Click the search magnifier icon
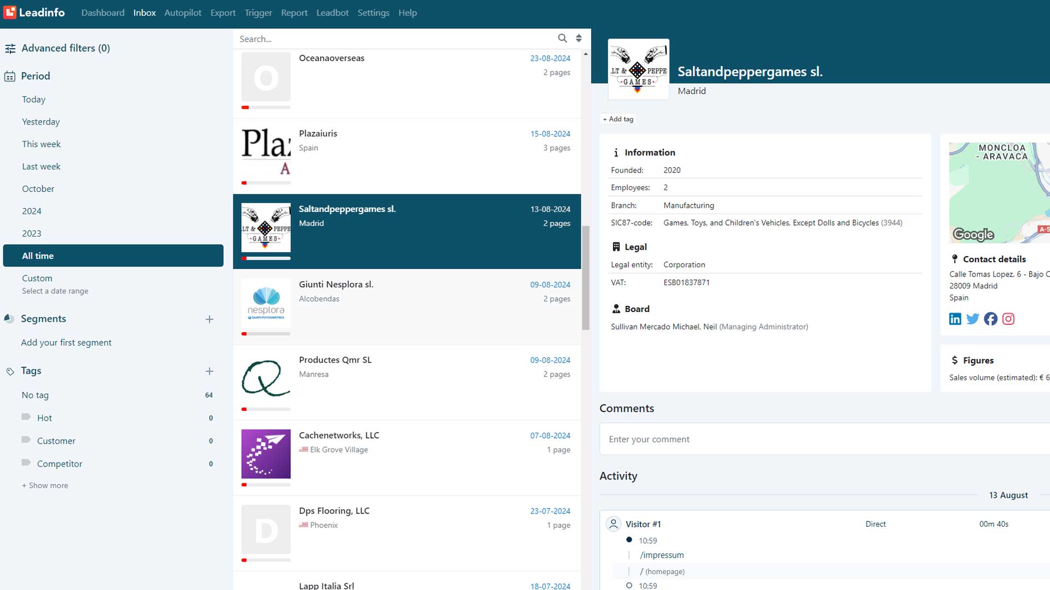Screen dimensions: 1050x590 point(562,38)
